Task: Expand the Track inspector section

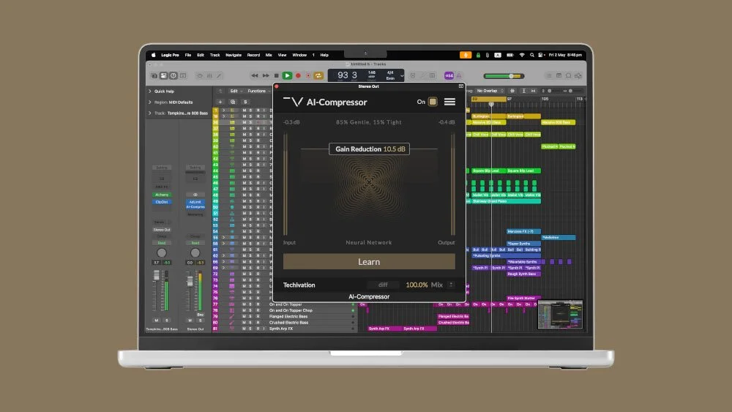Action: pyautogui.click(x=150, y=113)
